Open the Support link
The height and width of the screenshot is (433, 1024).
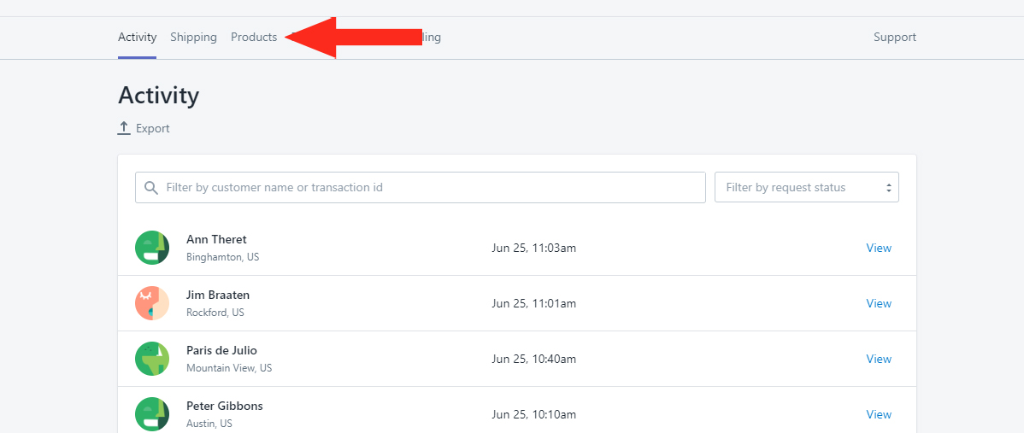point(895,38)
